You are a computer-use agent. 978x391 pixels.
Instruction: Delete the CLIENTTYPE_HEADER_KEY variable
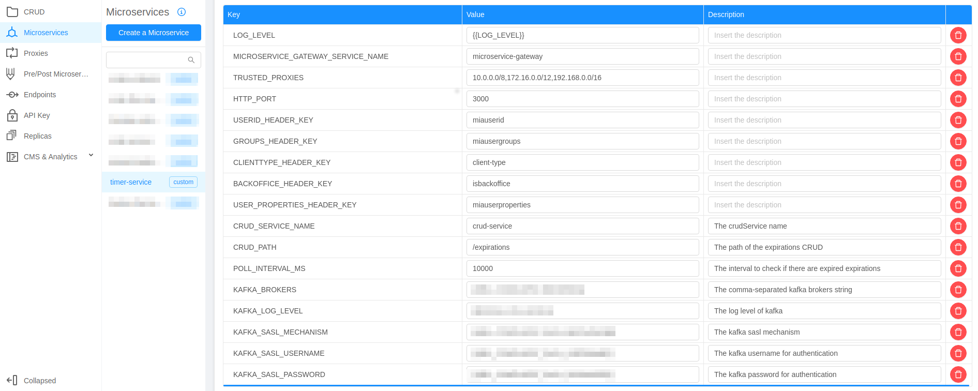tap(958, 162)
